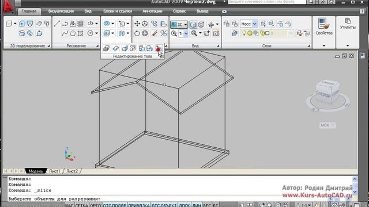Click the ViewCube Спереди face
Screen dimensions: 369x207
[323, 94]
